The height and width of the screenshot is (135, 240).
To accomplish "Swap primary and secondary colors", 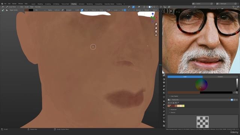I will pyautogui.click(x=234, y=93).
